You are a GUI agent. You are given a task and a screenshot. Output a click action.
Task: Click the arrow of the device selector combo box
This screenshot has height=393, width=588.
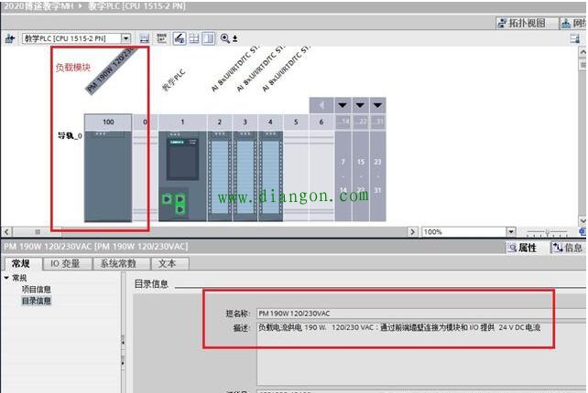tap(125, 38)
